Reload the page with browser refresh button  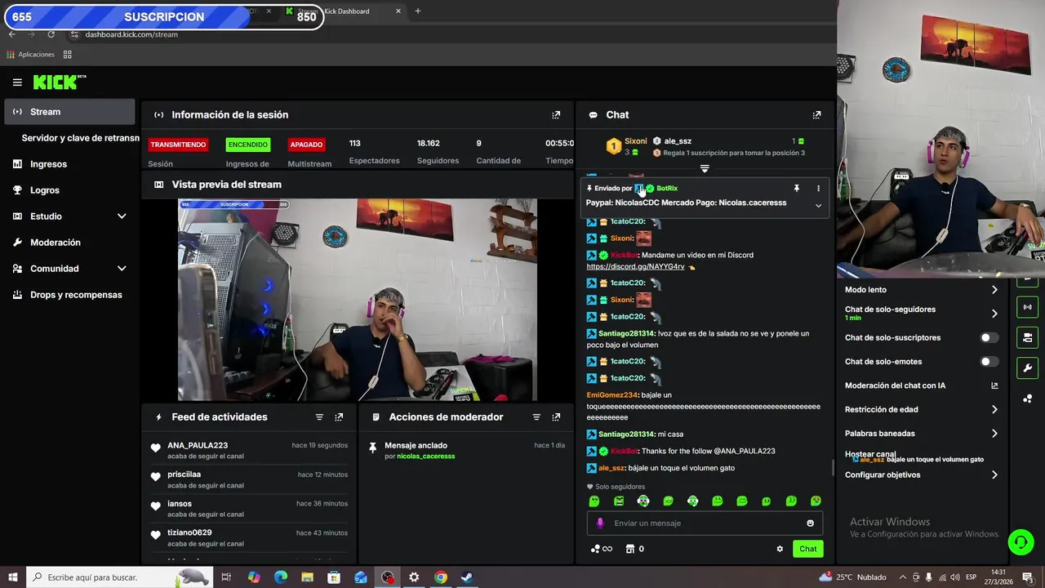click(x=51, y=34)
